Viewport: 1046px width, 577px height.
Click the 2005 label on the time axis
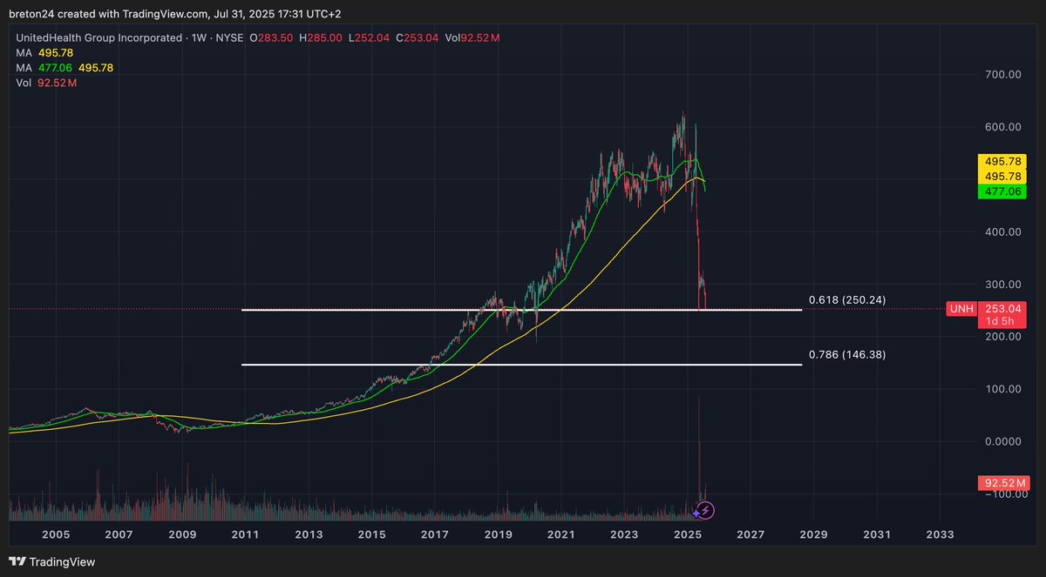55,534
